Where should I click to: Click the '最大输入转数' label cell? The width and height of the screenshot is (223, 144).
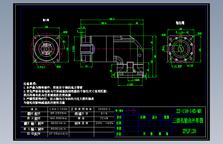click(34, 129)
